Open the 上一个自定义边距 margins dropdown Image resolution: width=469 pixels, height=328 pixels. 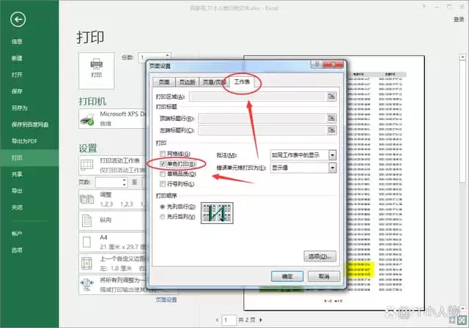click(113, 264)
